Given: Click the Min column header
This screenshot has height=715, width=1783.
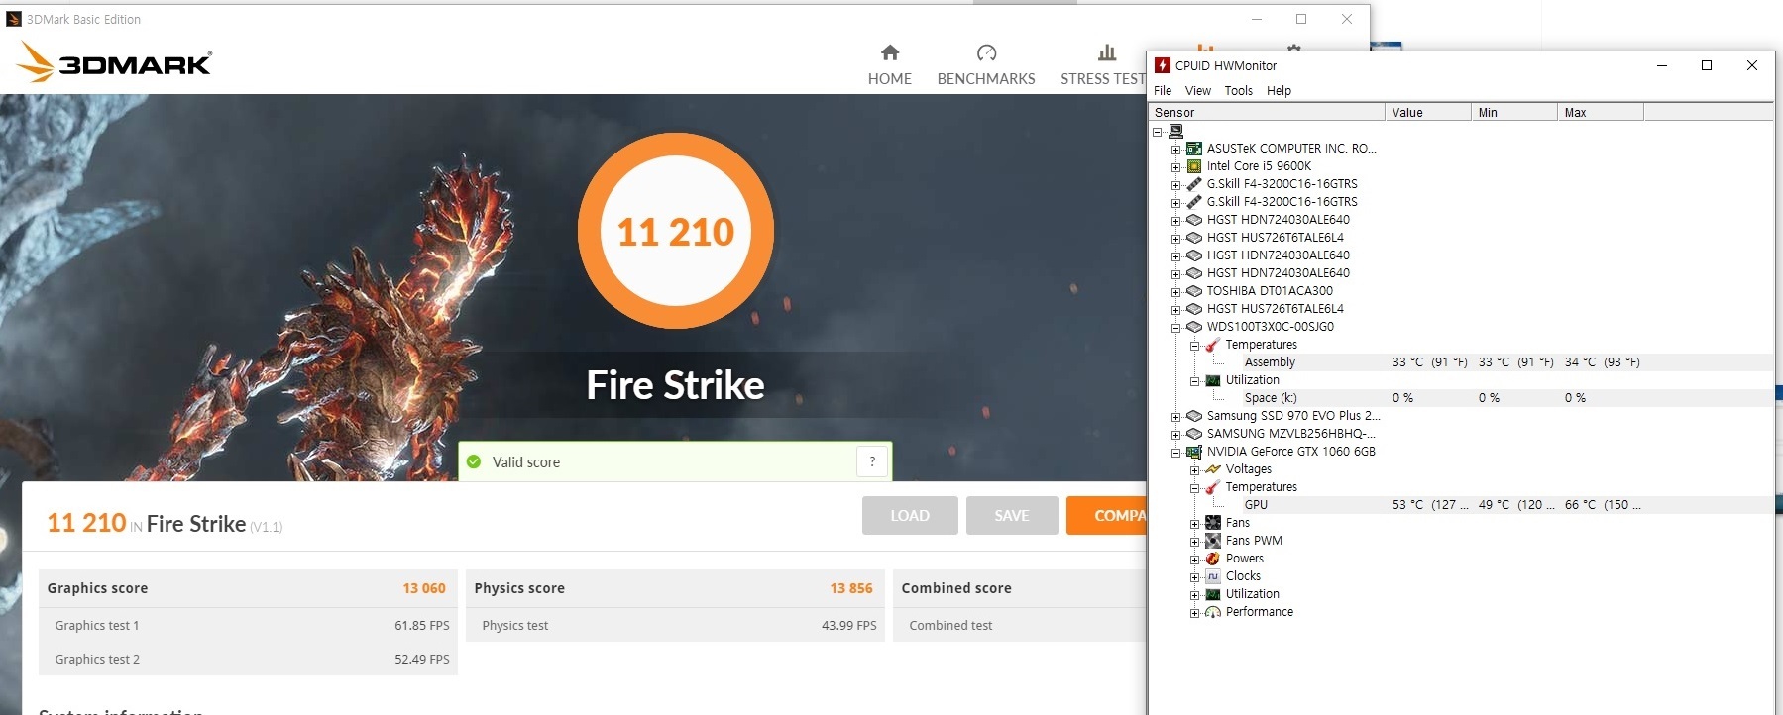Looking at the screenshot, I should coord(1514,112).
